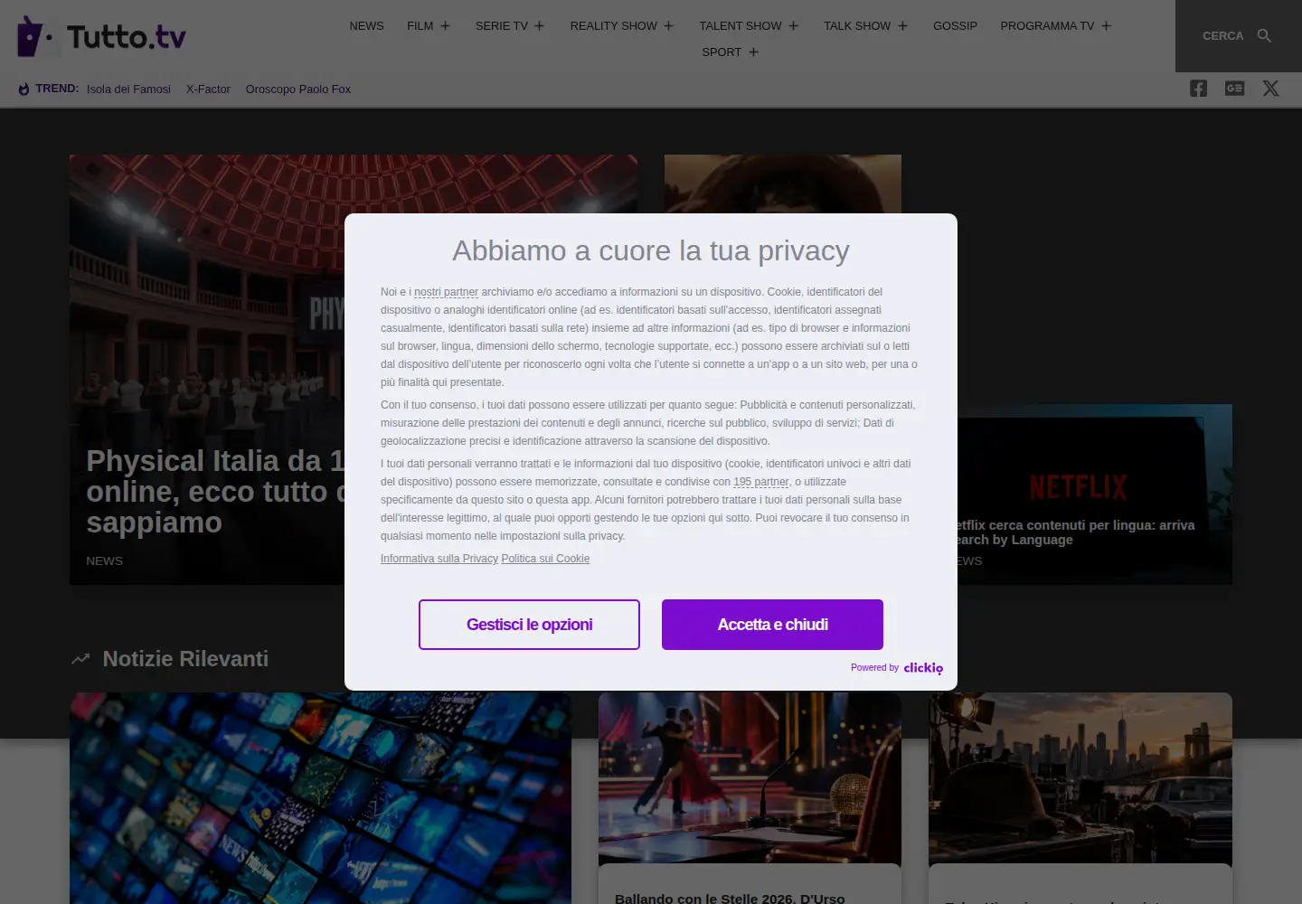Open the SPORT menu item

722,52
